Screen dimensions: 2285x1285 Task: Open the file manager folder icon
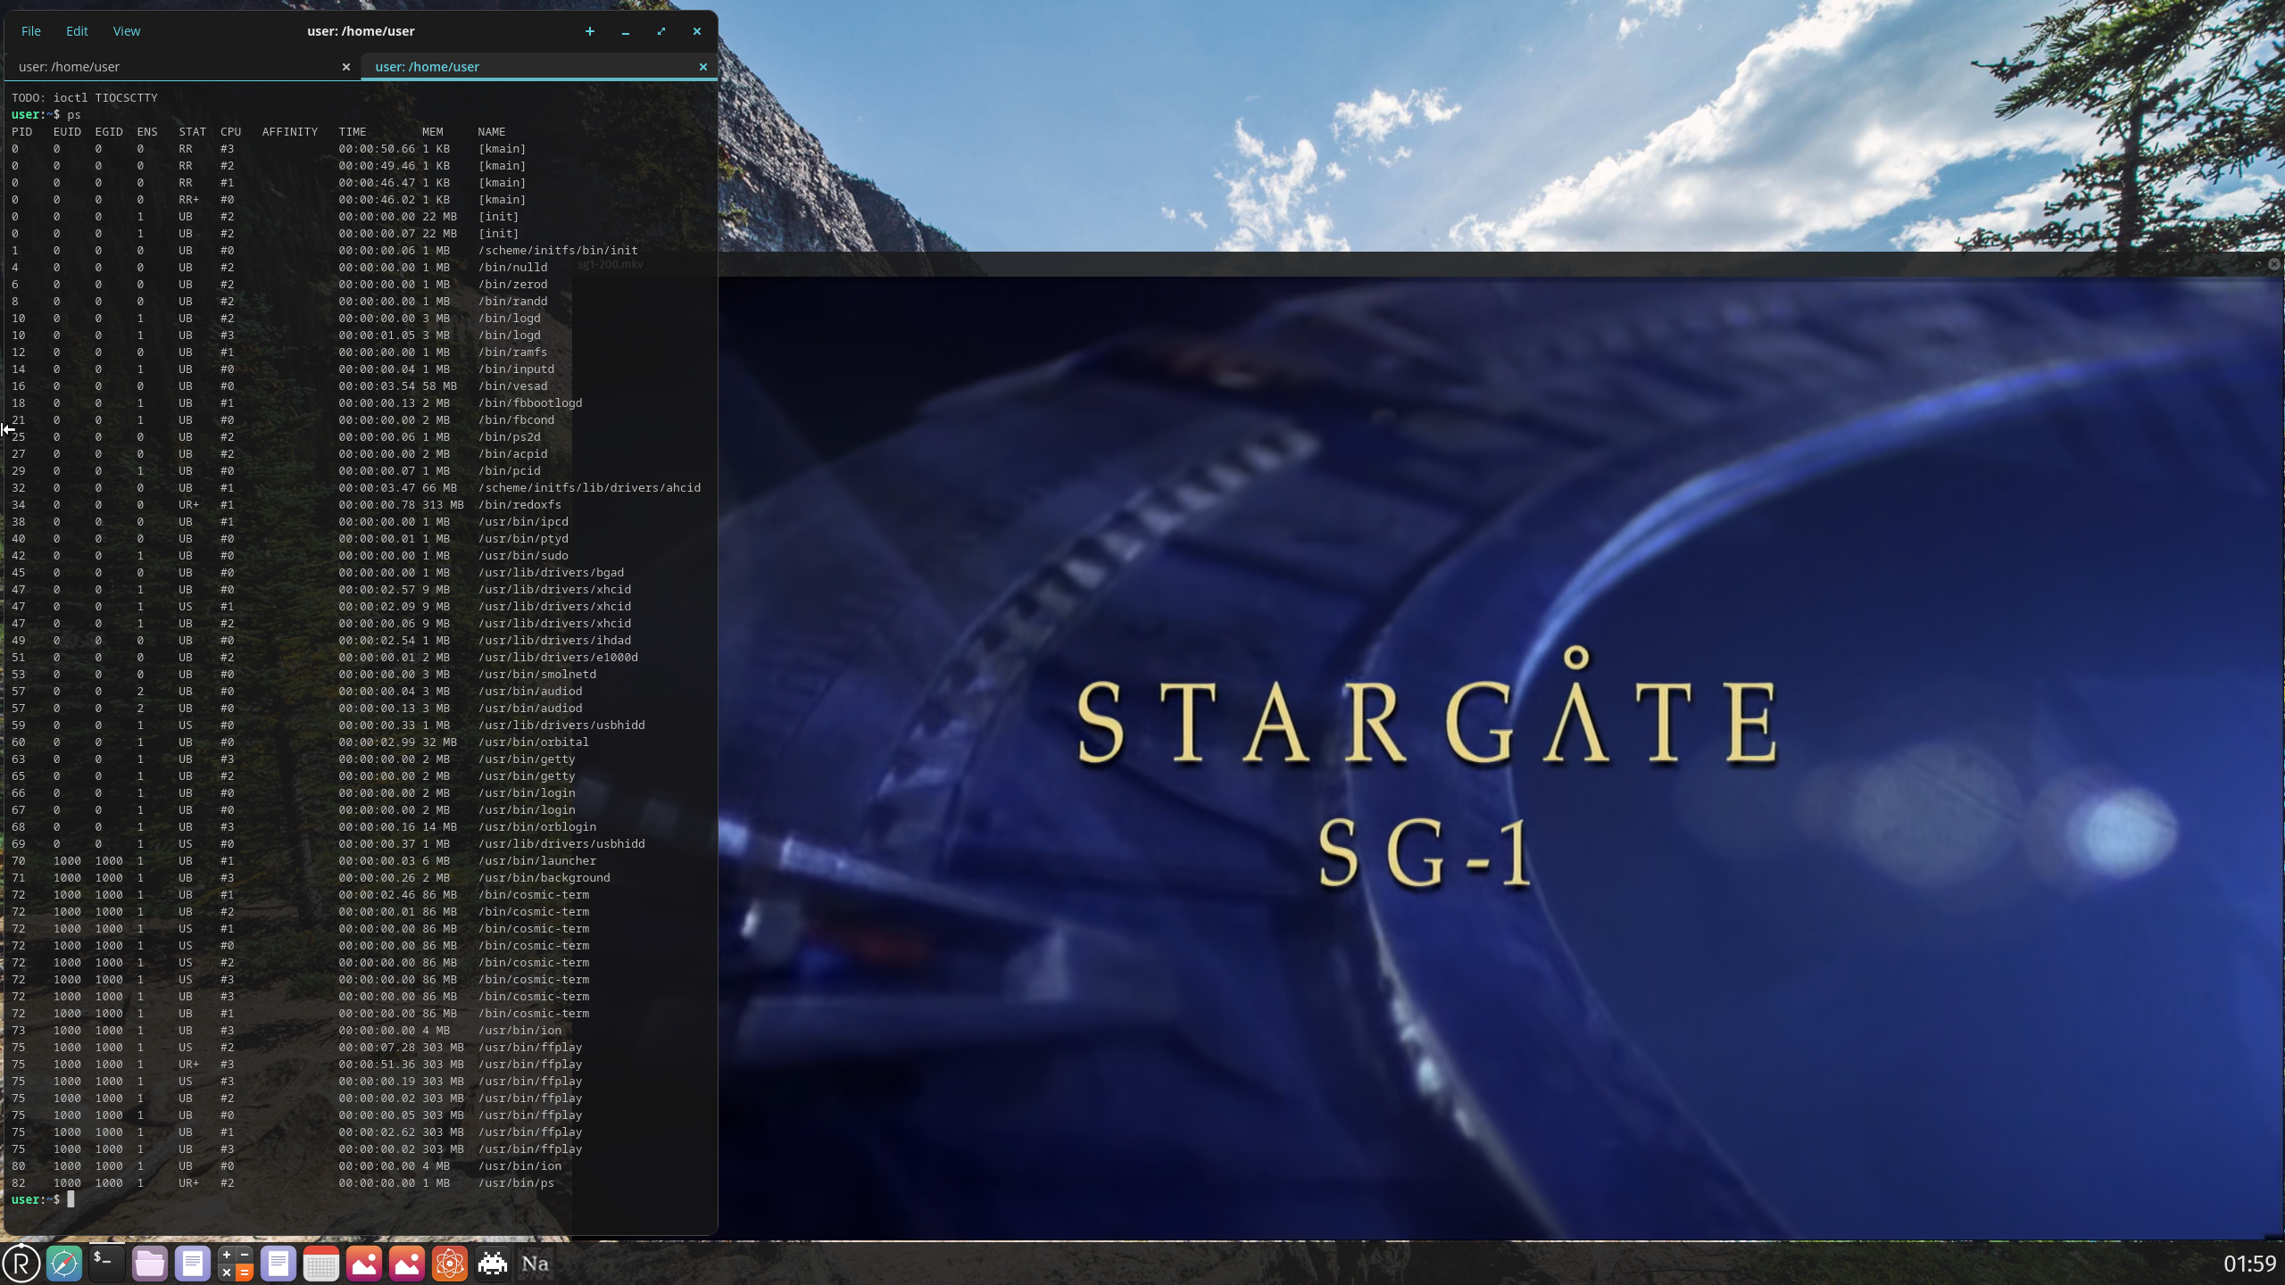tap(150, 1263)
